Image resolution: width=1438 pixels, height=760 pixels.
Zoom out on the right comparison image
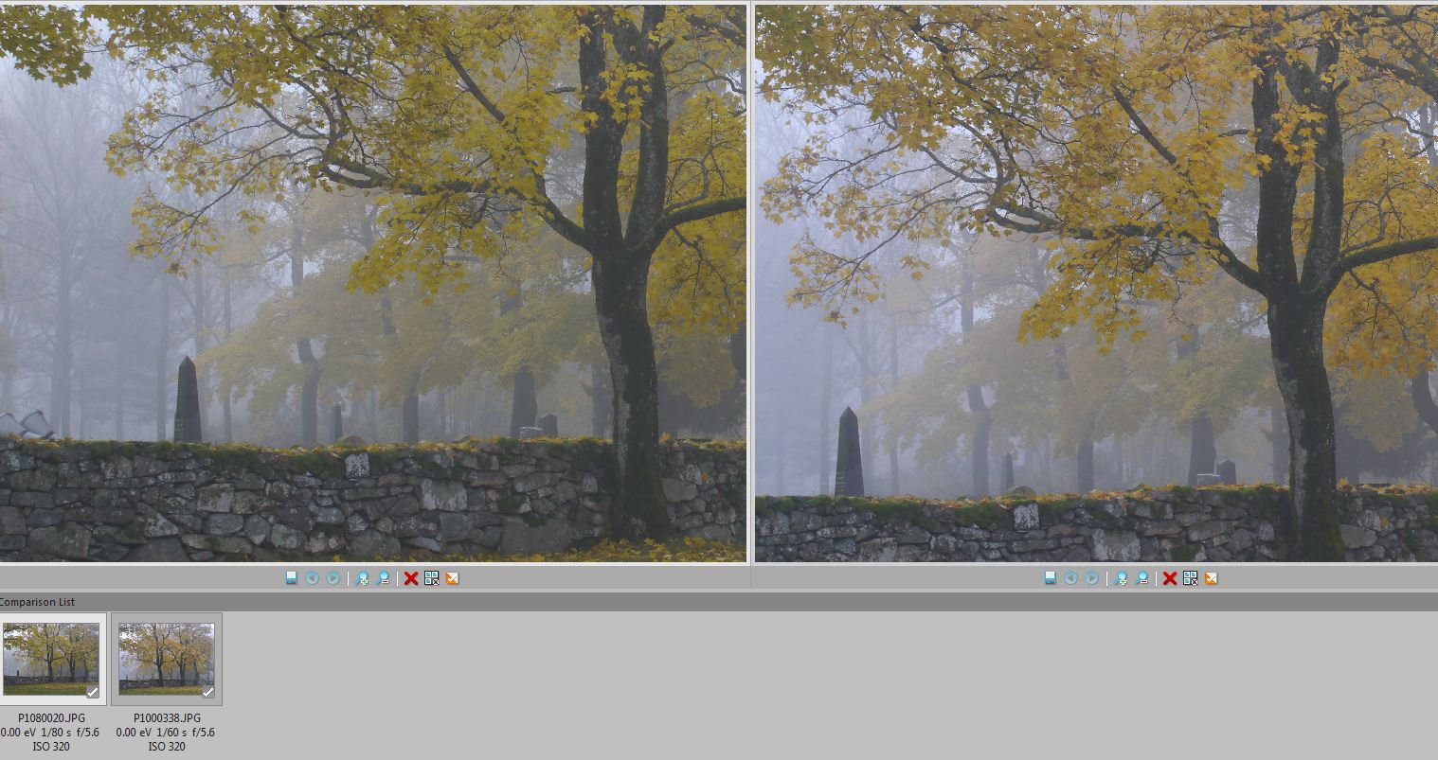1141,578
